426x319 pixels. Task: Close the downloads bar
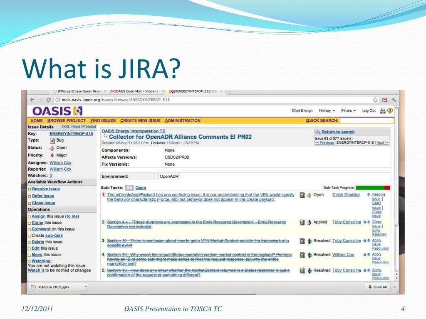point(394,287)
